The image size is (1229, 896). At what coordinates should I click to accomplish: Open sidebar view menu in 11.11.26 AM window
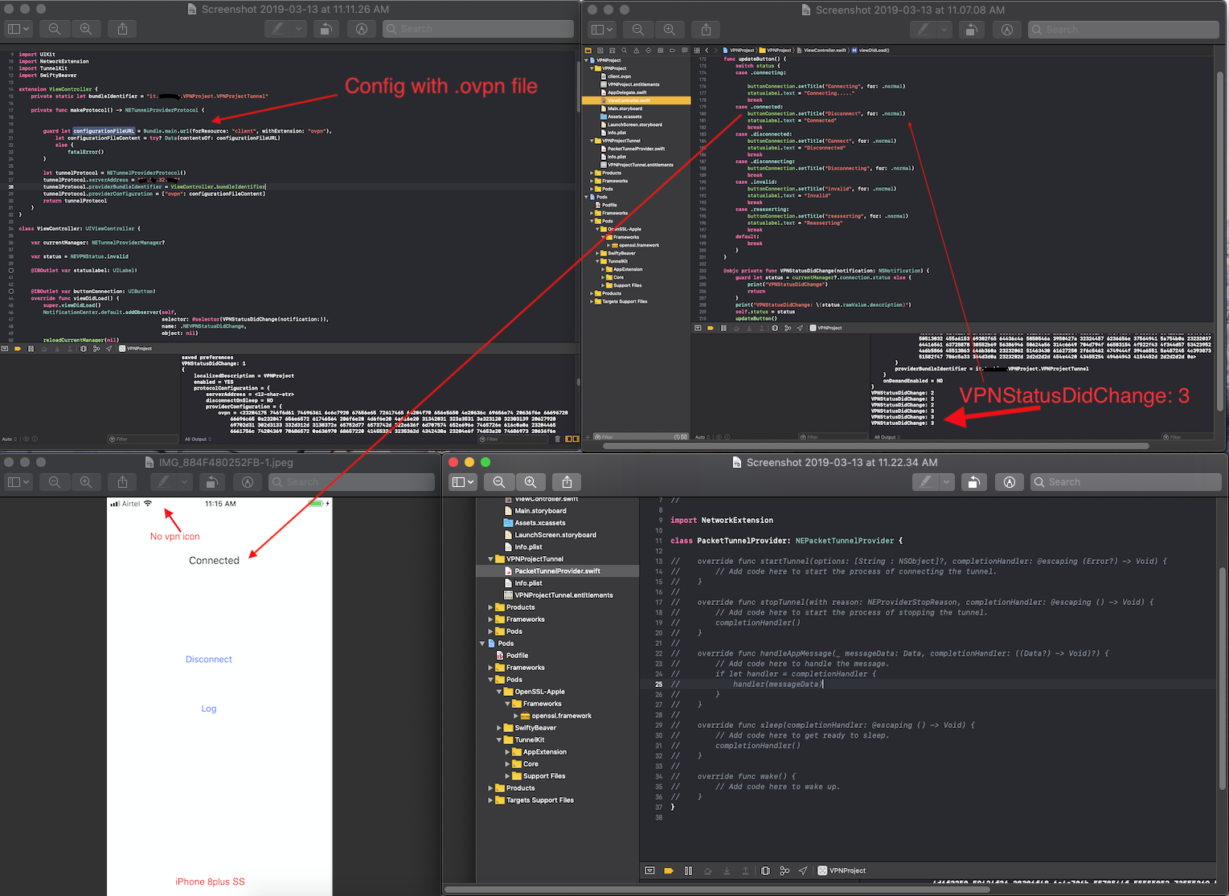pyautogui.click(x=18, y=29)
